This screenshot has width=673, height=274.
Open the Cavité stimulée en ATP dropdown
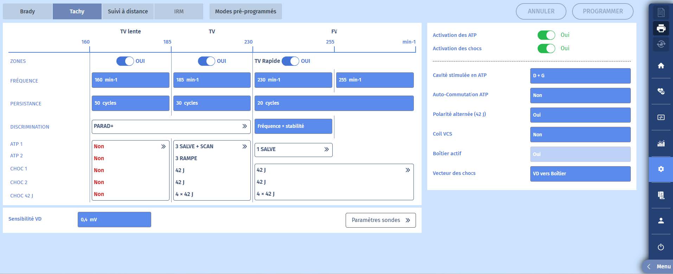[x=580, y=76]
